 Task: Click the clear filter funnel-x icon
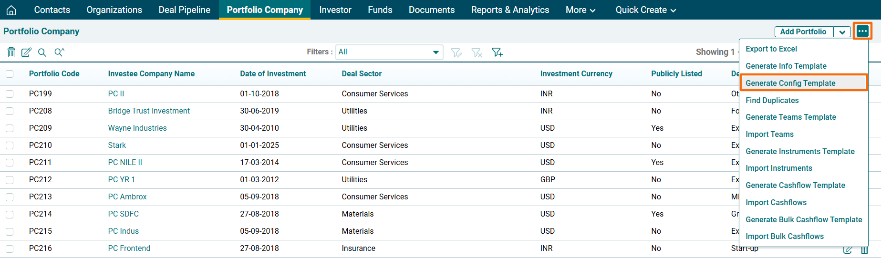477,52
